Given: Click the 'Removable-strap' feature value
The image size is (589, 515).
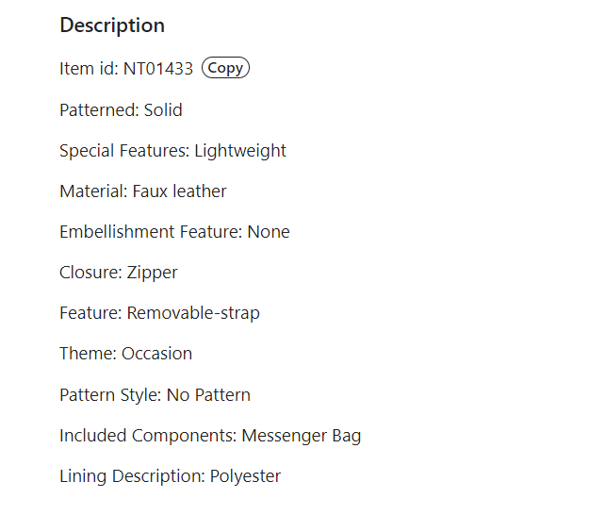Looking at the screenshot, I should (x=193, y=313).
